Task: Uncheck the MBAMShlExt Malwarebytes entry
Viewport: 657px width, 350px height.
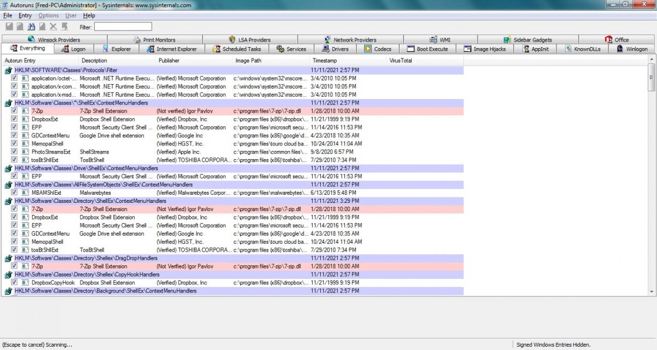Action: pyautogui.click(x=15, y=192)
